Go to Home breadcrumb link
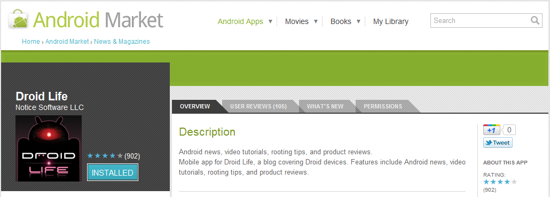The width and height of the screenshot is (550, 197). [x=31, y=41]
